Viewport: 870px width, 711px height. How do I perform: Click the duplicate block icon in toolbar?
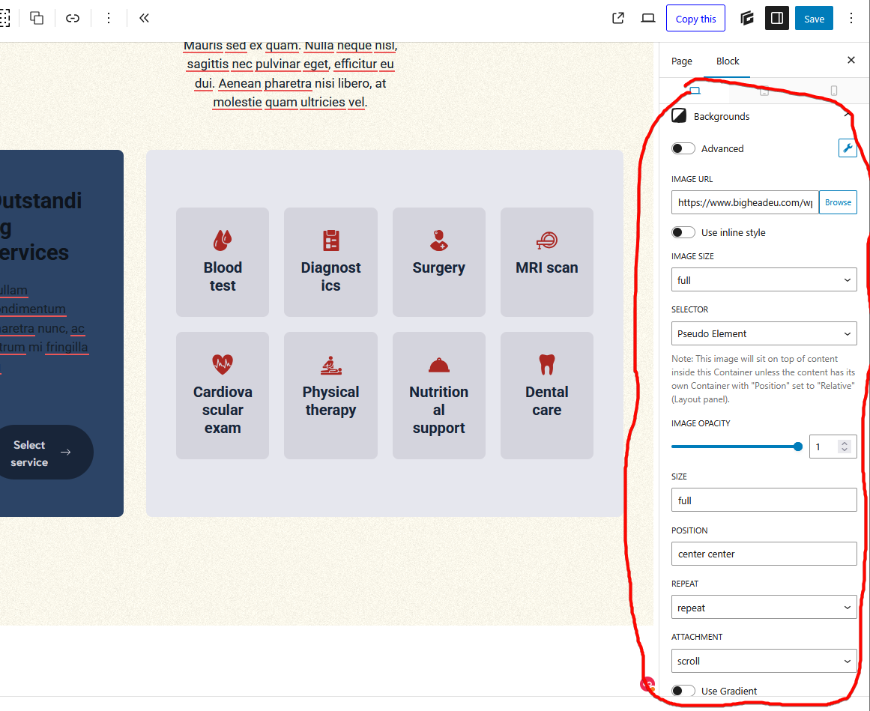(37, 18)
